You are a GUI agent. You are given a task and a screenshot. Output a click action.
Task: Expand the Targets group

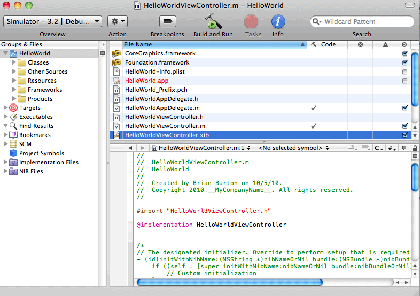point(5,108)
